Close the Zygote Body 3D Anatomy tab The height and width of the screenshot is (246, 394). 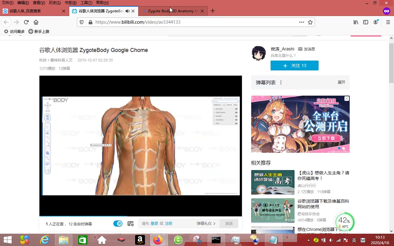202,11
